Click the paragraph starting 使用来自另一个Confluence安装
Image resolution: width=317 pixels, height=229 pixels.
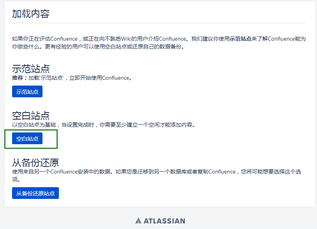click(157, 175)
